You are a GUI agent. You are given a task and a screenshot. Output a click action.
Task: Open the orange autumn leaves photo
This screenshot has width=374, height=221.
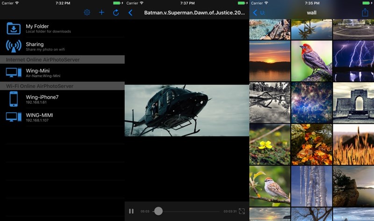[311, 144]
